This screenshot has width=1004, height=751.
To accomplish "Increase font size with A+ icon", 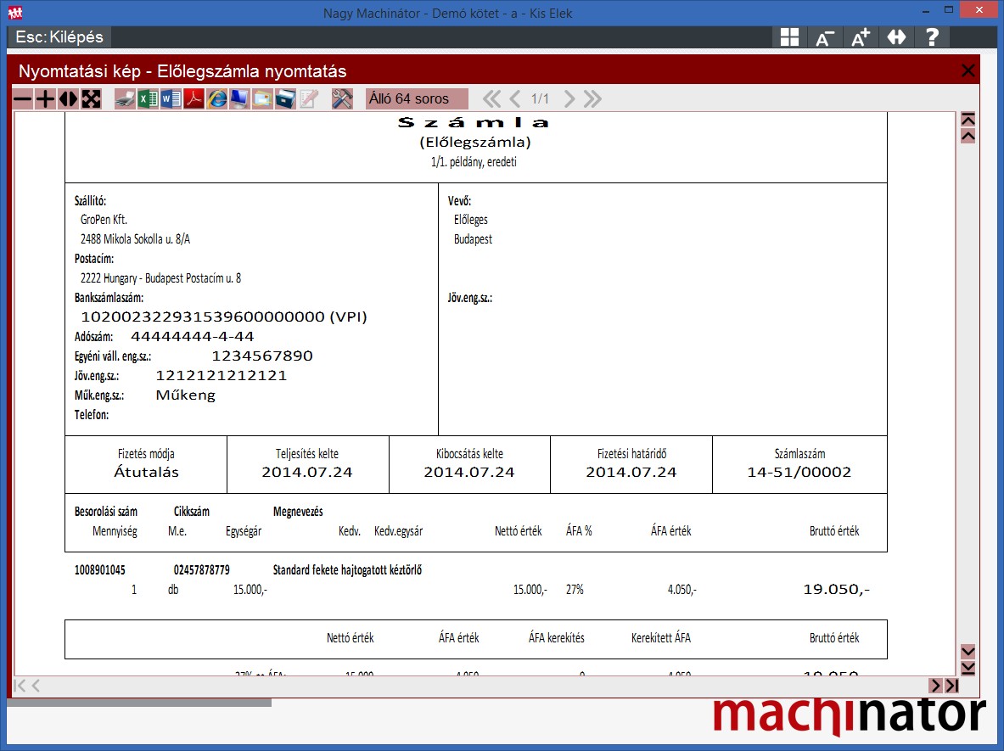I will 861,37.
